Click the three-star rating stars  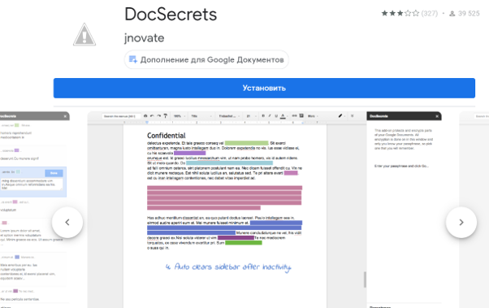[x=400, y=14]
